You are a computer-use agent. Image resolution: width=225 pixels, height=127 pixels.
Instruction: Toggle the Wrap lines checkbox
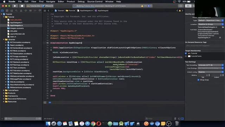[x=198, y=80]
